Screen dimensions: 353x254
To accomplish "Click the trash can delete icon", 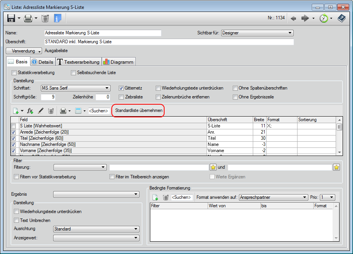I will click(x=45, y=18).
